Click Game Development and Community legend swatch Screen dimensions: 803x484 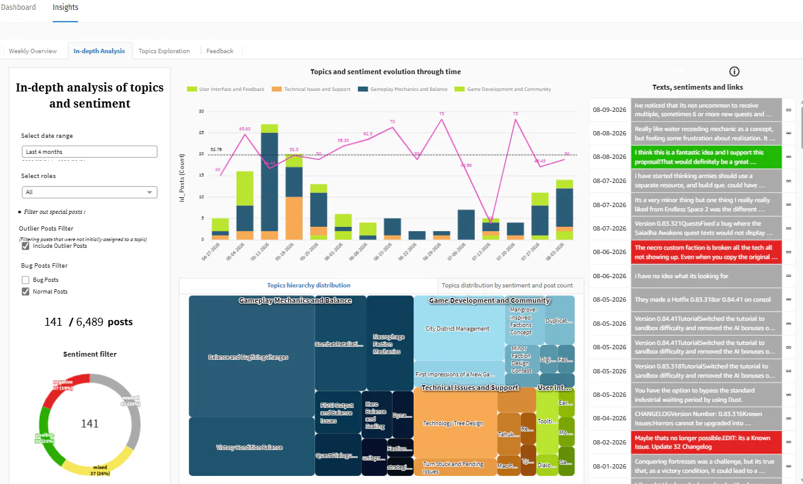tap(459, 89)
